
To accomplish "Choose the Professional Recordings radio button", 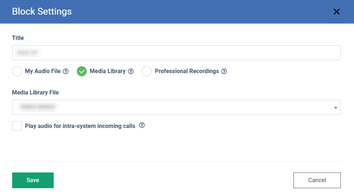I will [147, 71].
